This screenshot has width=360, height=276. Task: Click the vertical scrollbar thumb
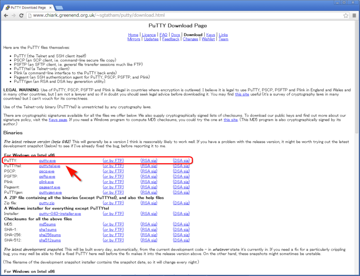(356, 77)
